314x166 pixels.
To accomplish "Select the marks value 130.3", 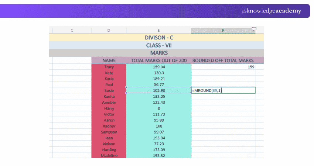I will coord(159,73).
